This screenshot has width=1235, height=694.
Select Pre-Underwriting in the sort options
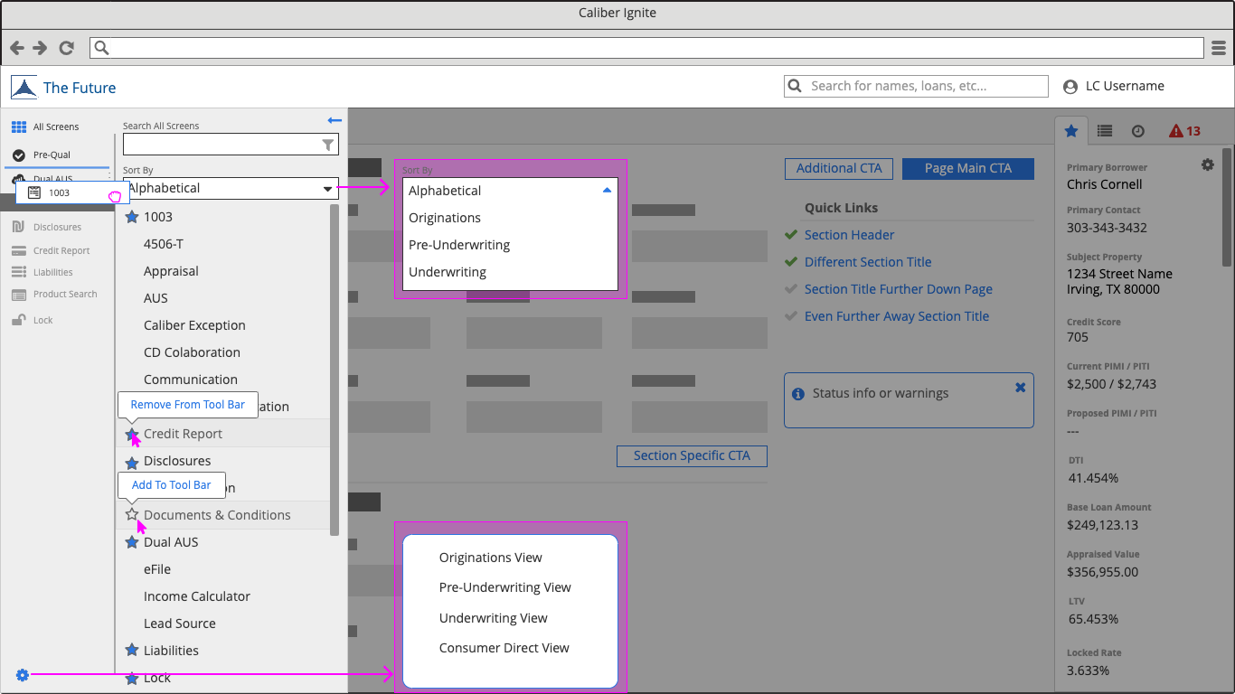tap(459, 245)
